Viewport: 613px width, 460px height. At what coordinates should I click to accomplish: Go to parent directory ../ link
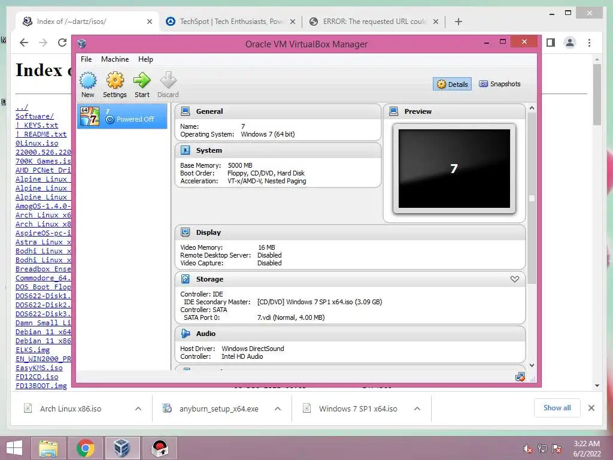[22, 107]
